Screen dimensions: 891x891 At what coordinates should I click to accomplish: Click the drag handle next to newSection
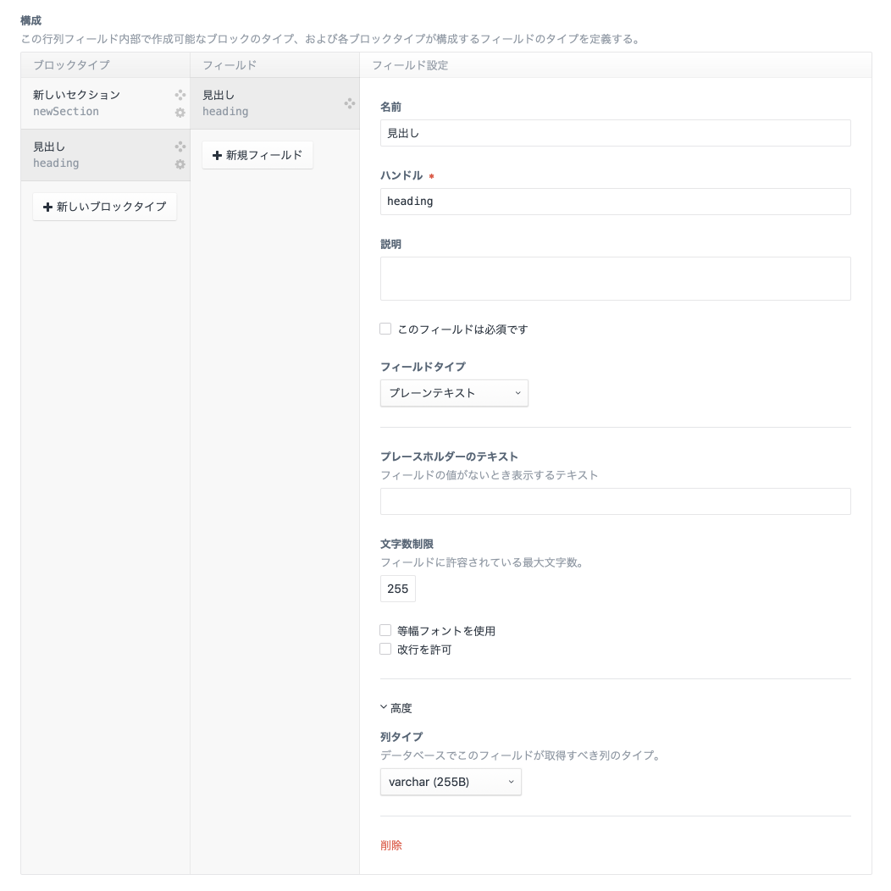point(180,96)
